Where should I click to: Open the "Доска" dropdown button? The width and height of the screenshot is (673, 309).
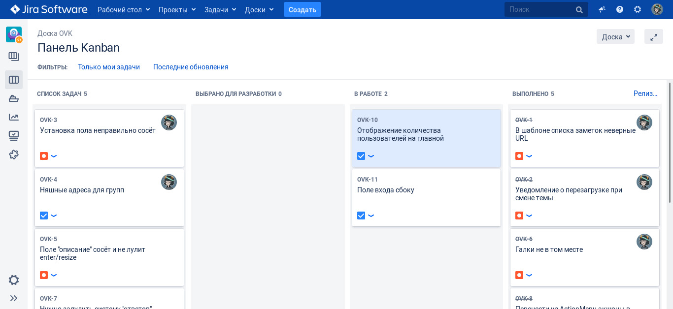(x=615, y=37)
